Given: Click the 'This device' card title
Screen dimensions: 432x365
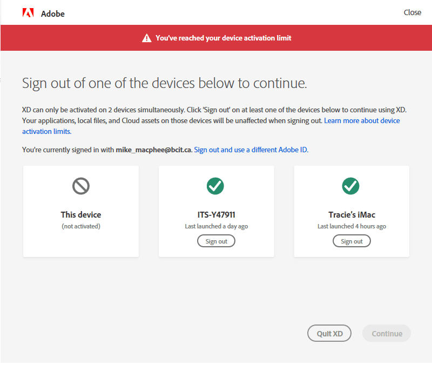Looking at the screenshot, I should pos(80,214).
